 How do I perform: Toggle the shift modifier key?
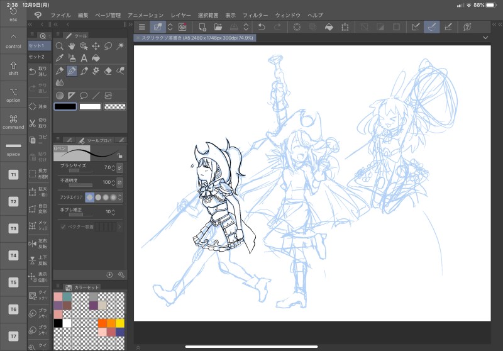click(x=13, y=67)
